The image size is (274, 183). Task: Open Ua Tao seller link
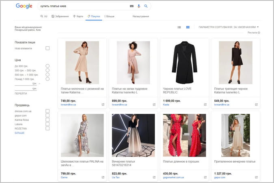pos(116,177)
